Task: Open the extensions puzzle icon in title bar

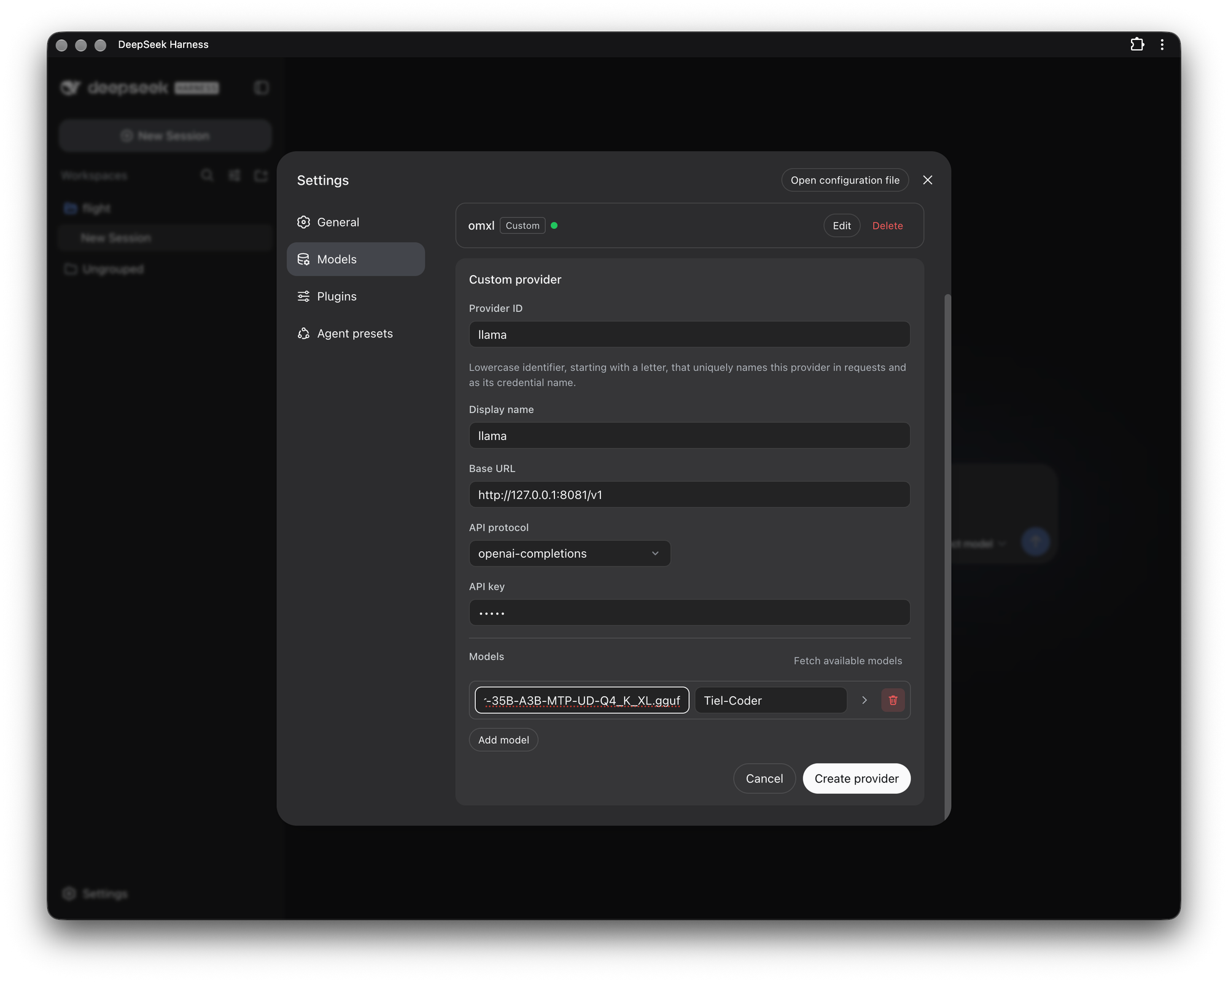Action: 1137,44
